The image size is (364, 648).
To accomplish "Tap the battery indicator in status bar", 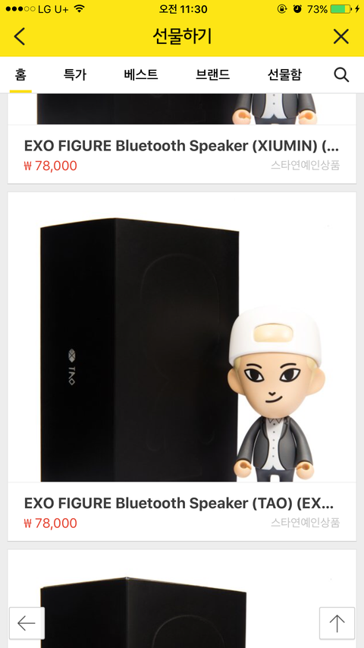I will [342, 8].
